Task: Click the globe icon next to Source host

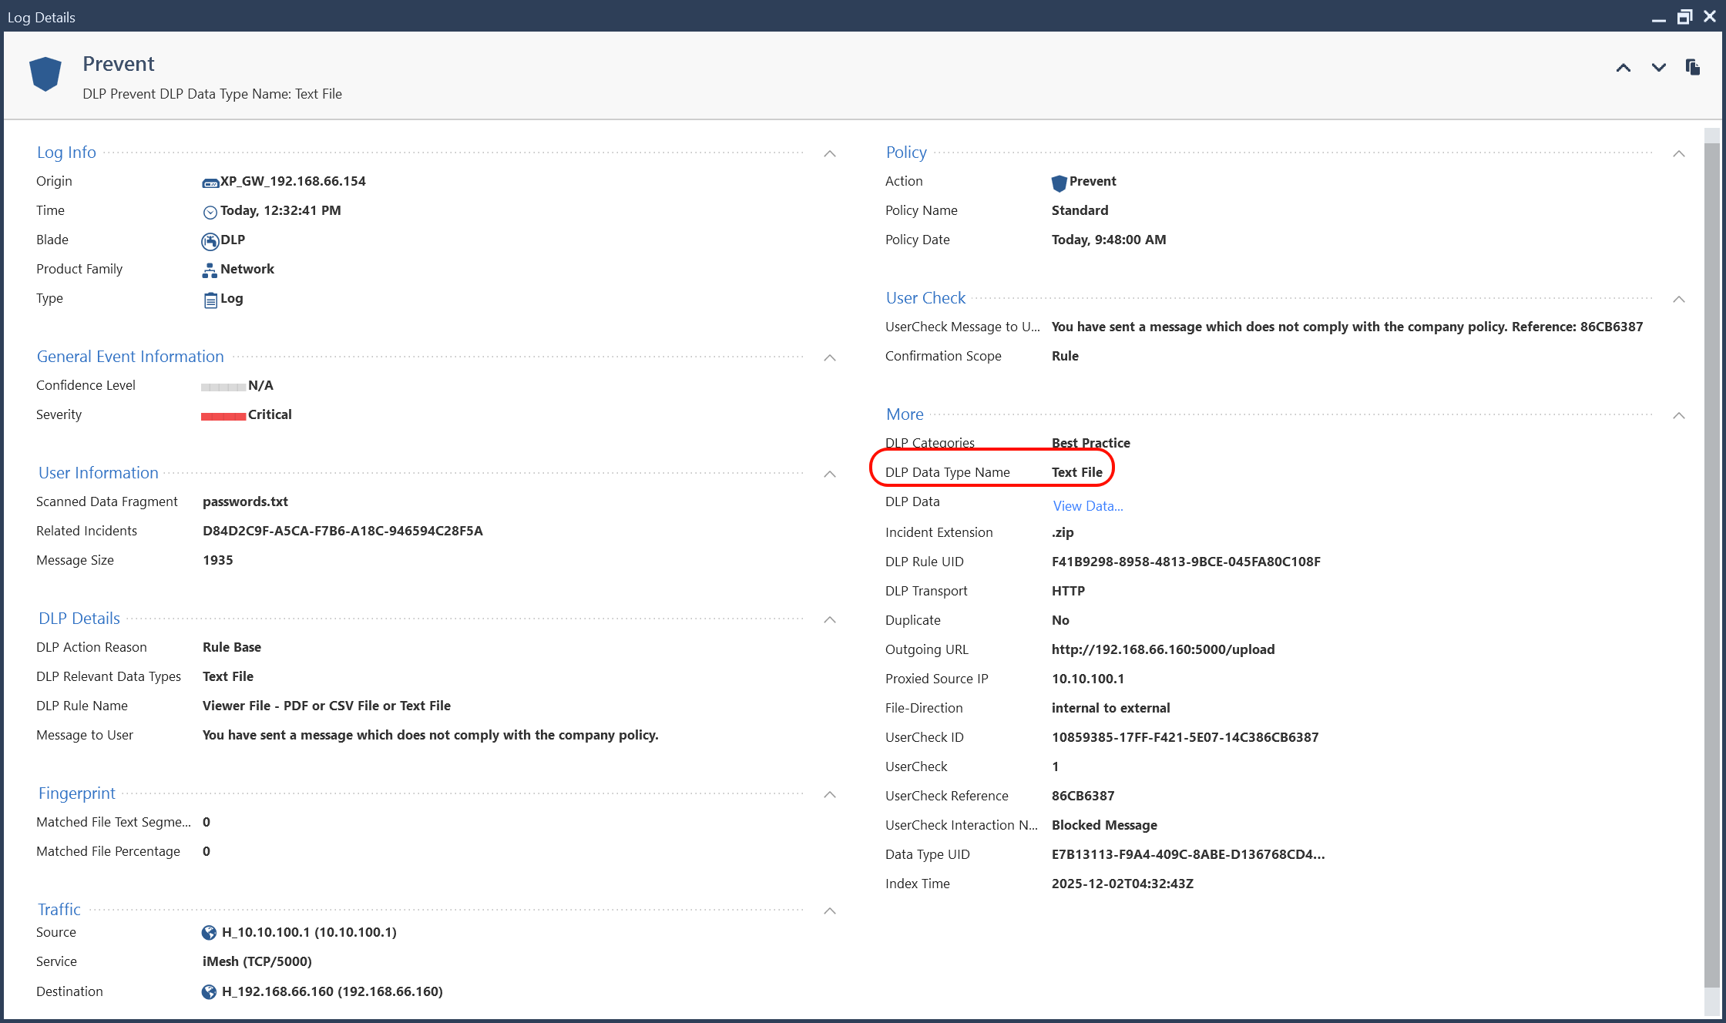Action: [x=209, y=933]
